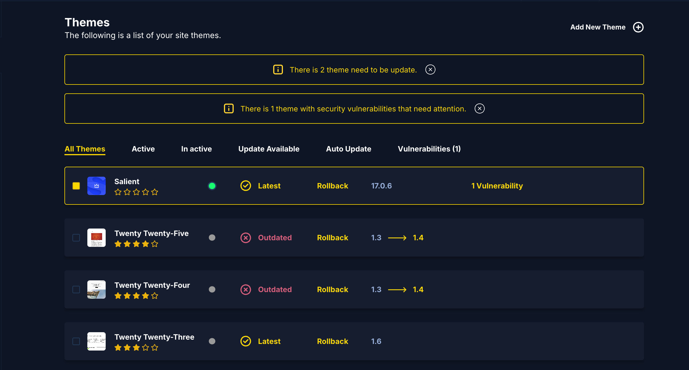Uncheck the Salient theme checkbox
The image size is (689, 370).
pos(76,186)
